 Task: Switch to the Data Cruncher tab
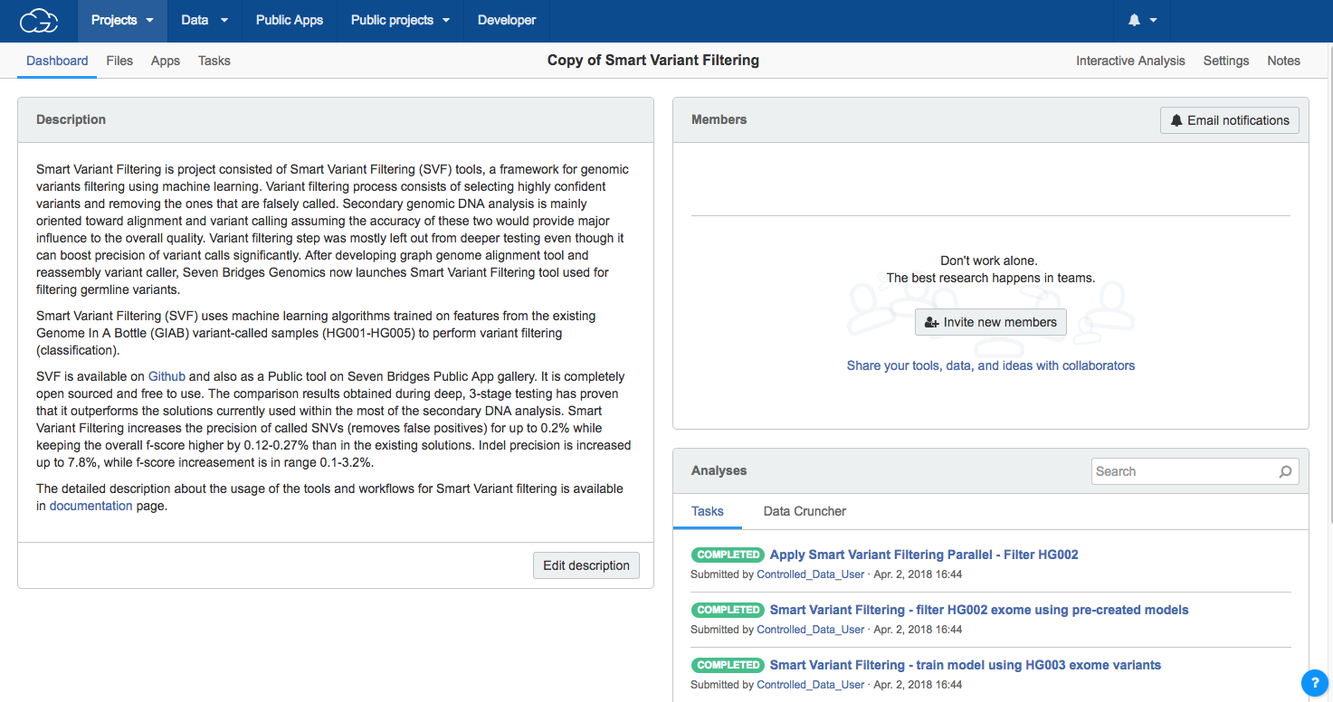click(805, 511)
